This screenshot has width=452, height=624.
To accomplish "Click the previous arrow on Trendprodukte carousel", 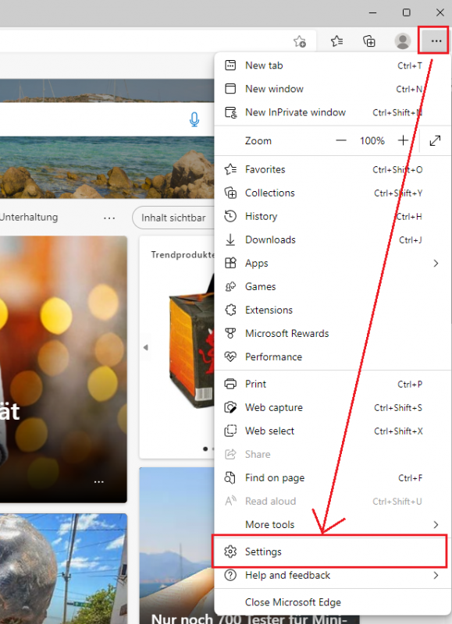I will 146,347.
